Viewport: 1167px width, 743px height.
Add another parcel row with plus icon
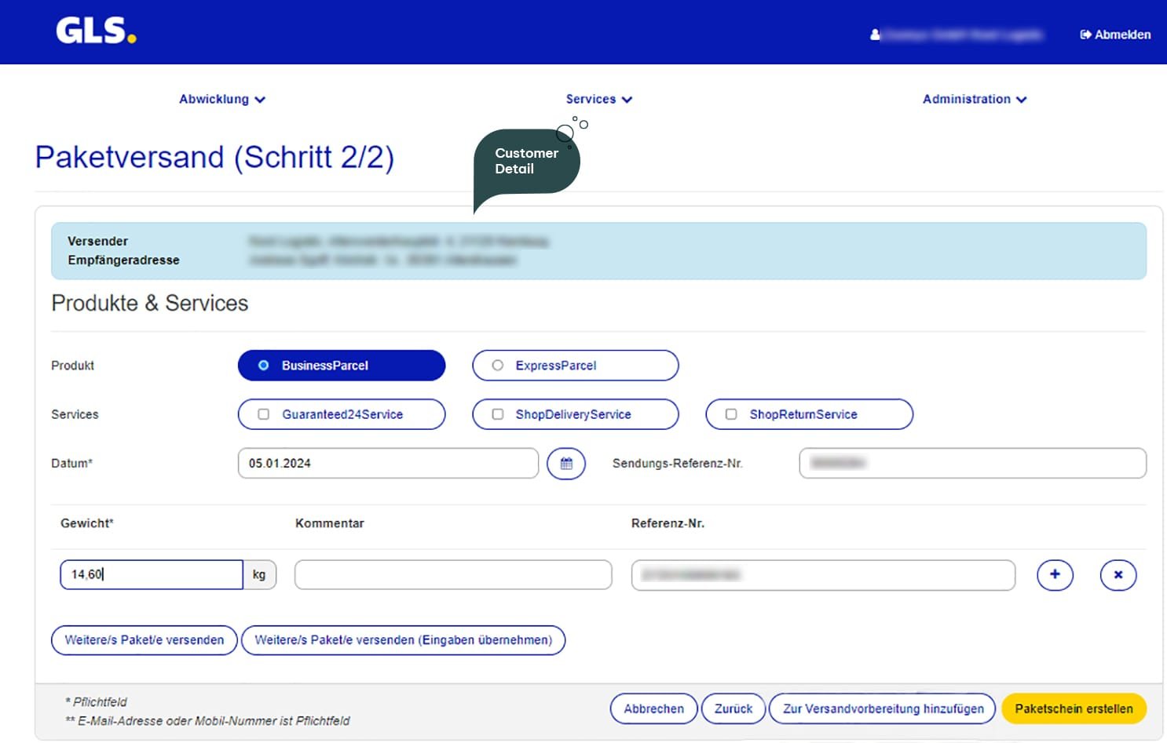pyautogui.click(x=1055, y=574)
